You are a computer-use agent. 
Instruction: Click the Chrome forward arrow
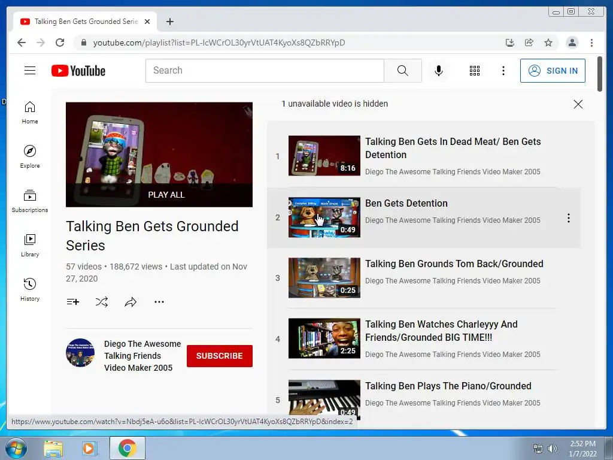tap(41, 43)
